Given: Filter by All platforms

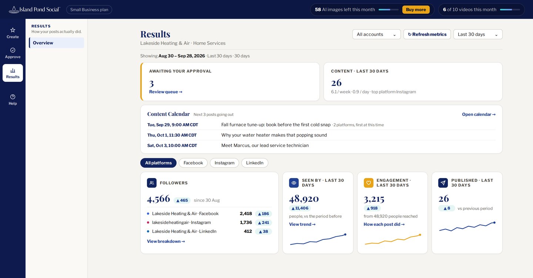Looking at the screenshot, I should [x=158, y=163].
